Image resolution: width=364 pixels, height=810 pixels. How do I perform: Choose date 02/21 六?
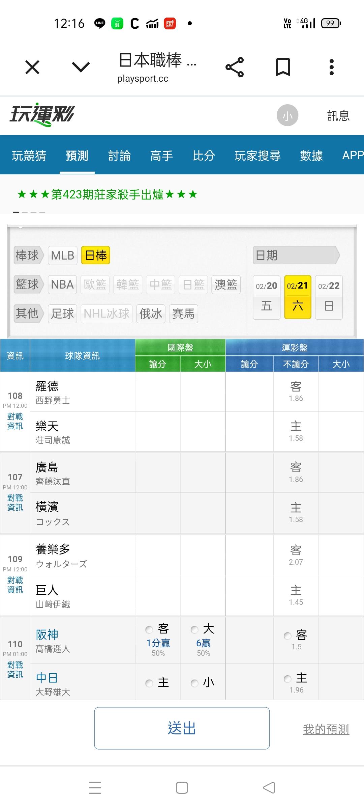[x=298, y=297]
